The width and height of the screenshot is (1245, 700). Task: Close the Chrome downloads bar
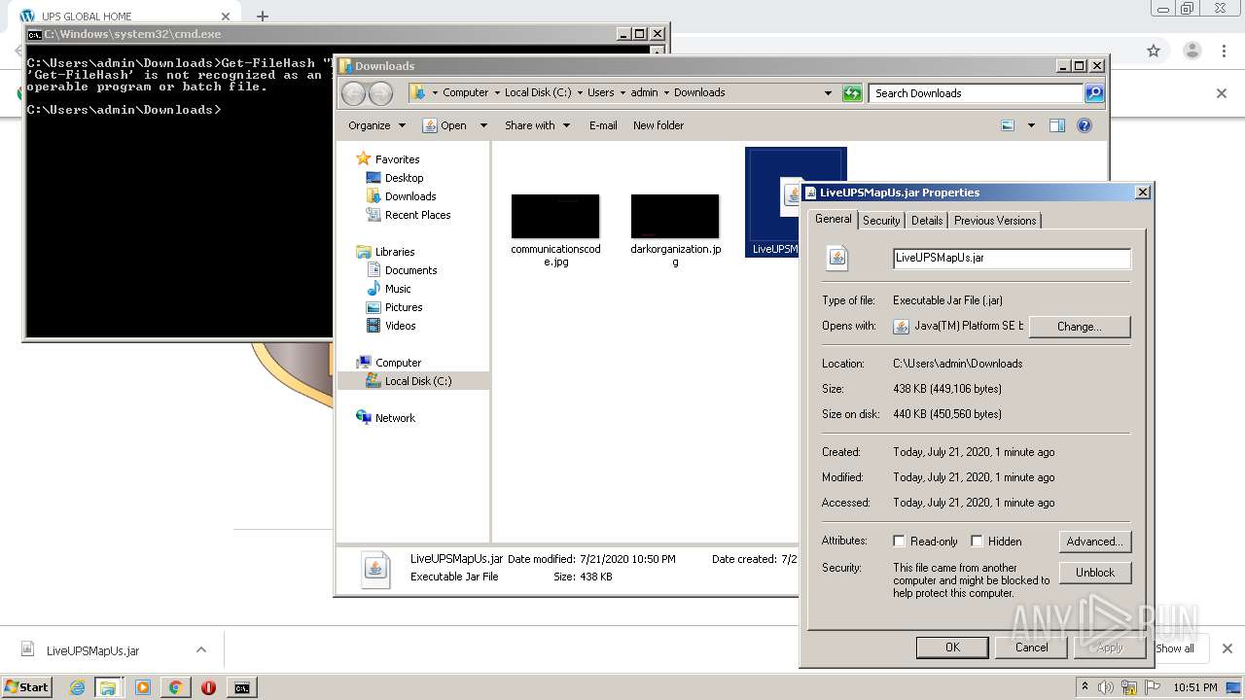pos(1227,648)
